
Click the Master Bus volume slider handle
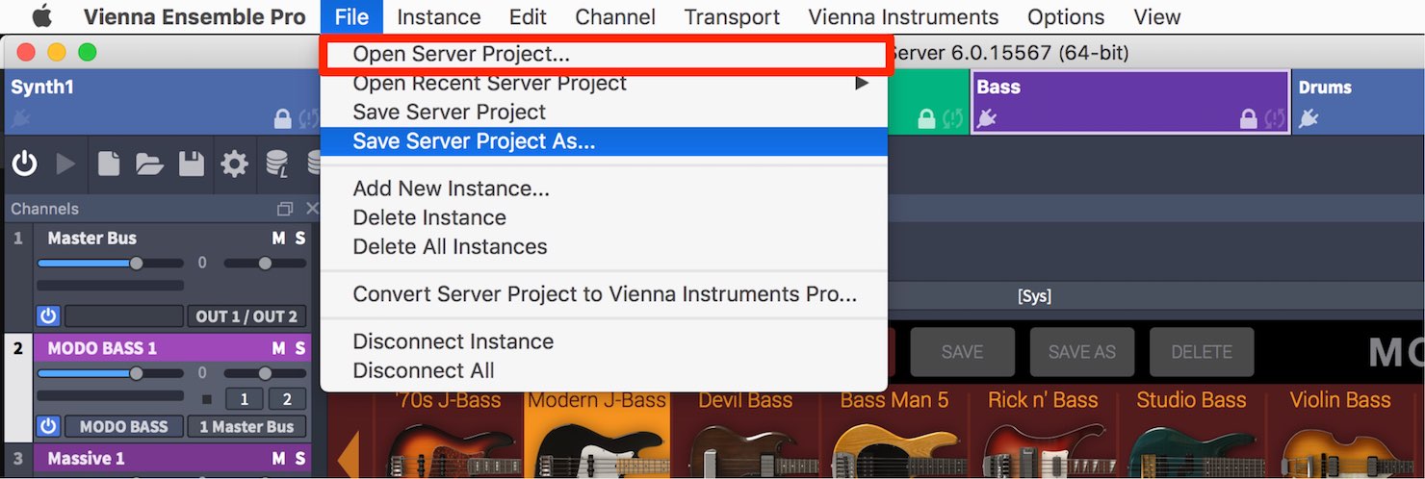pos(137,263)
